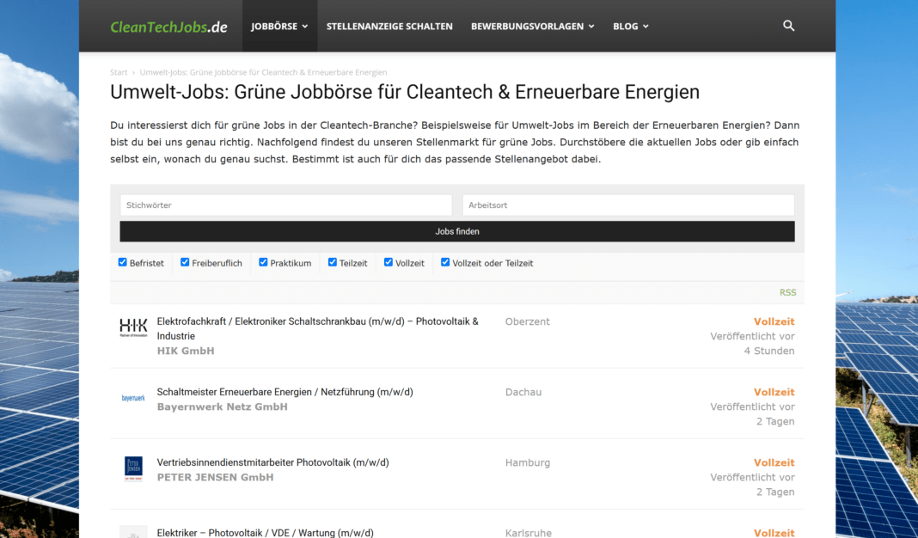Open the HIK GmbH company logo

tap(133, 327)
